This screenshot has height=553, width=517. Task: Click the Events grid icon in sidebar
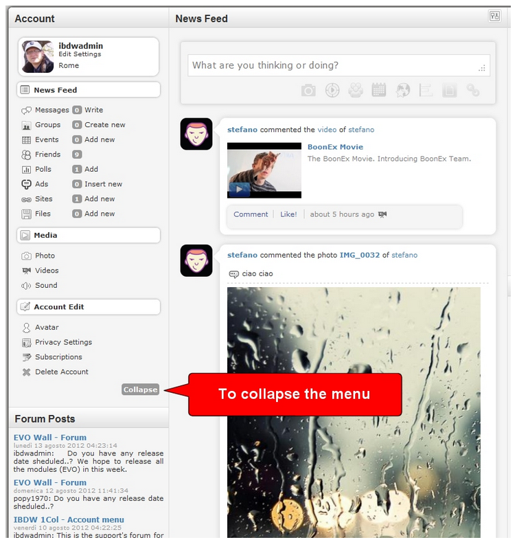point(26,140)
